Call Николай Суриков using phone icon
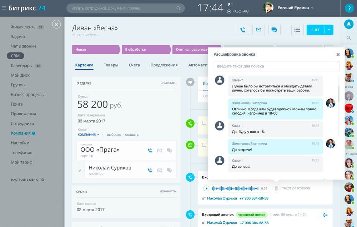Screen dimensions: 357x227 pos(150,170)
